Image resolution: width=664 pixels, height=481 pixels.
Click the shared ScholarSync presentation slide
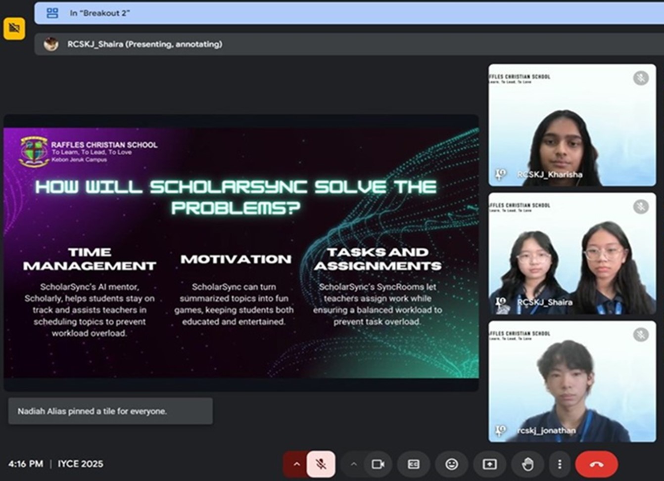(241, 253)
